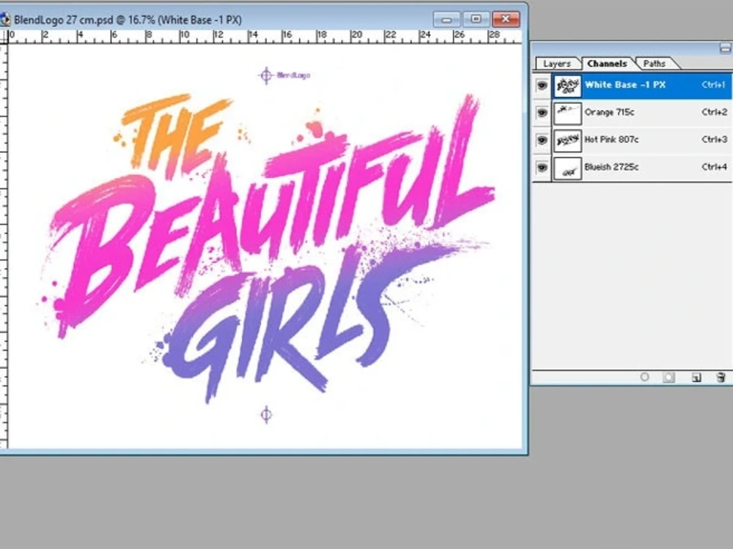Toggle visibility of the Hot Pink 807c channel
Viewport: 733px width, 549px height.
[x=542, y=140]
